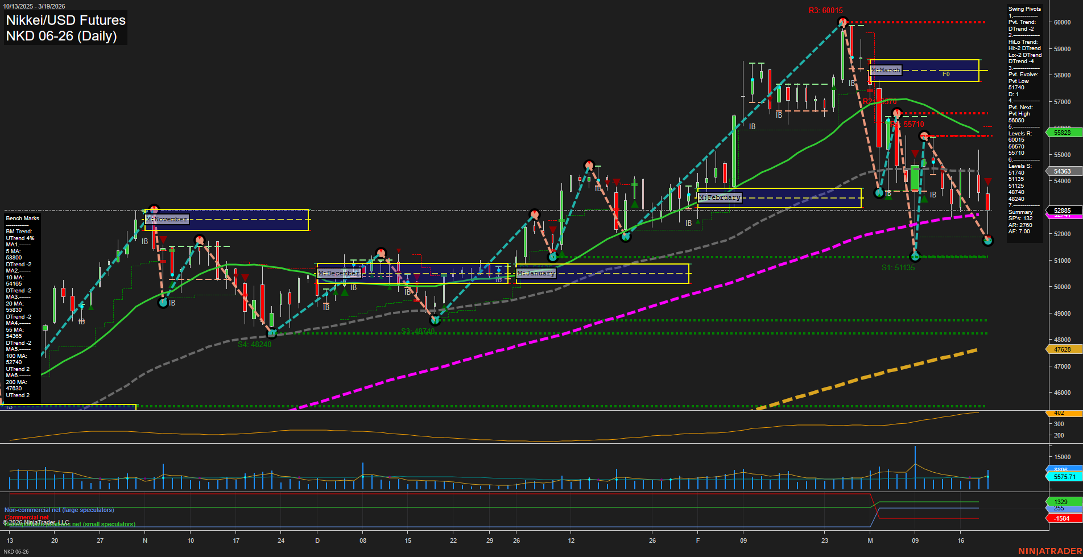Click the F0 label inside the M:March box
Viewport: 1083px width, 557px height.
pyautogui.click(x=946, y=73)
